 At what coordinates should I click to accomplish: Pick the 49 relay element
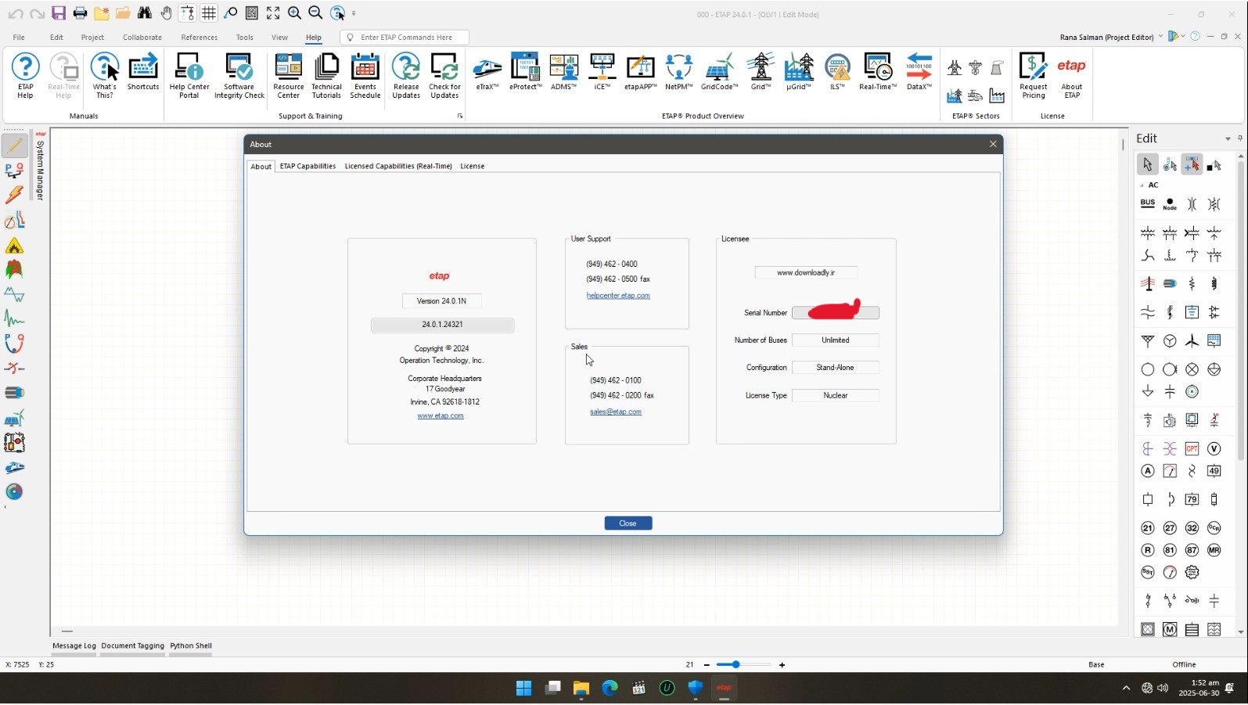coord(1214,471)
